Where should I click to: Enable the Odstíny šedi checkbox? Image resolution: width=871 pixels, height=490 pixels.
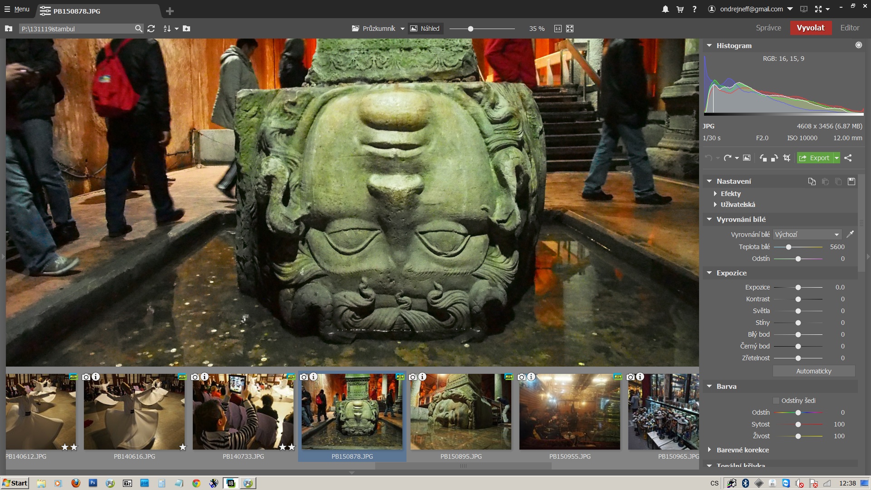(776, 401)
